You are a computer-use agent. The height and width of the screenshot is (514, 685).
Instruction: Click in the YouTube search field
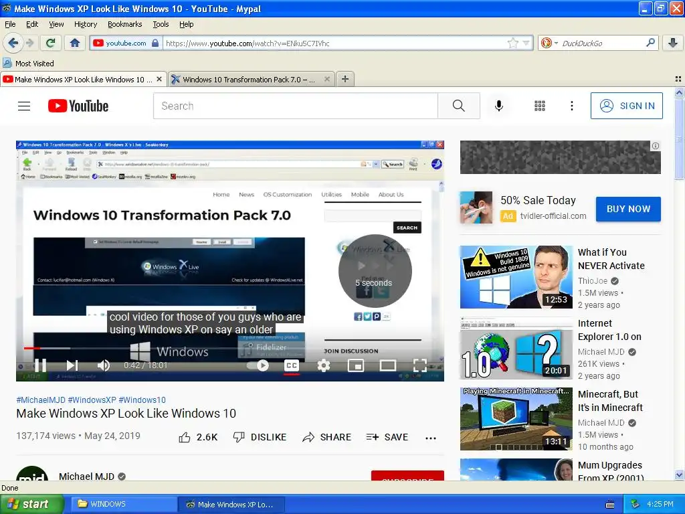point(295,106)
